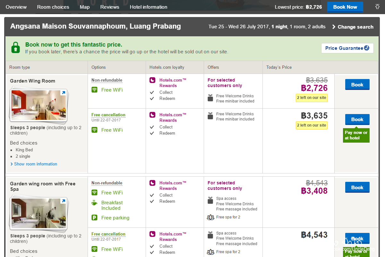Screen dimensions: 385x257
Task: Click the Free parking P icon
Action: (94, 218)
